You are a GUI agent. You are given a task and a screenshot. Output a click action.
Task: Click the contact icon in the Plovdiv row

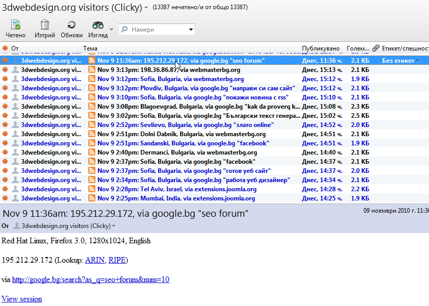(16, 88)
